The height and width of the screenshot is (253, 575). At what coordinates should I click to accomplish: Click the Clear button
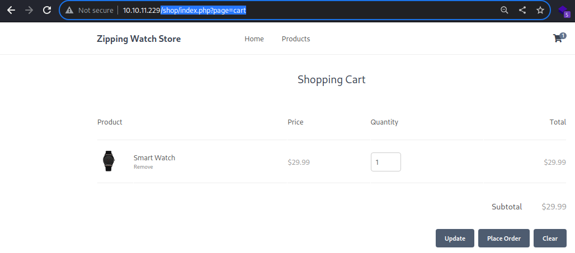pyautogui.click(x=550, y=238)
